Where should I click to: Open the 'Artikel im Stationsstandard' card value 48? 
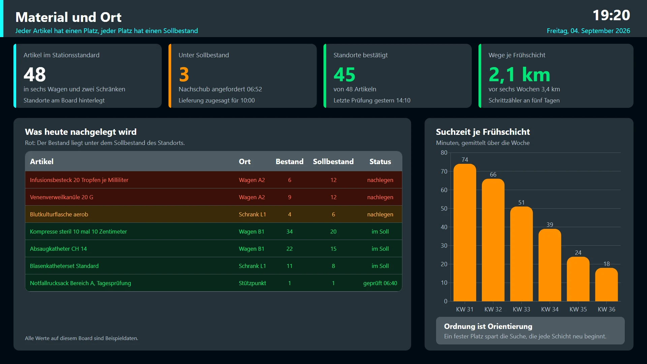[35, 74]
